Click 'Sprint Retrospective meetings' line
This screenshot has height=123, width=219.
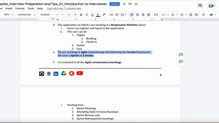point(95,119)
